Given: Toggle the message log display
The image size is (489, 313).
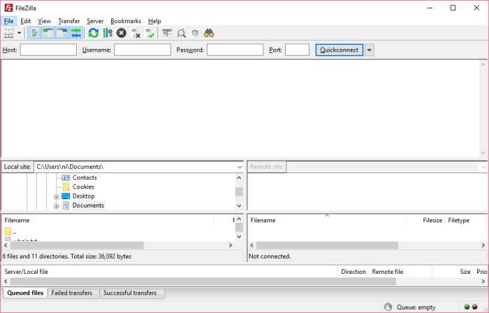Looking at the screenshot, I should pyautogui.click(x=35, y=33).
